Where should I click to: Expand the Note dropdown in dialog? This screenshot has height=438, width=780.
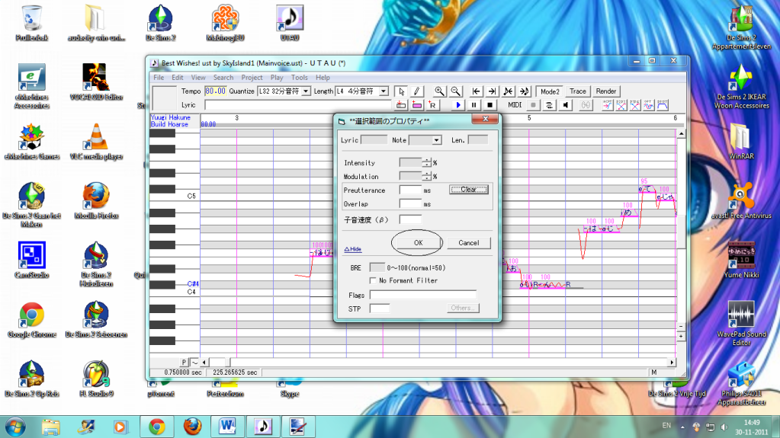click(x=437, y=140)
